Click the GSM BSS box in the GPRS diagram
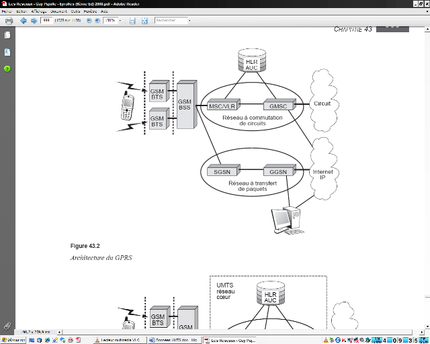 pyautogui.click(x=187, y=105)
